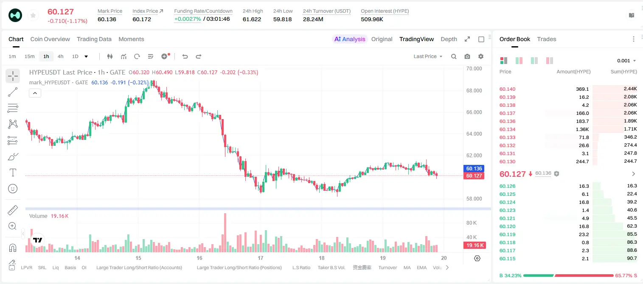Switch chart to Depth view
This screenshot has width=643, height=284.
449,39
